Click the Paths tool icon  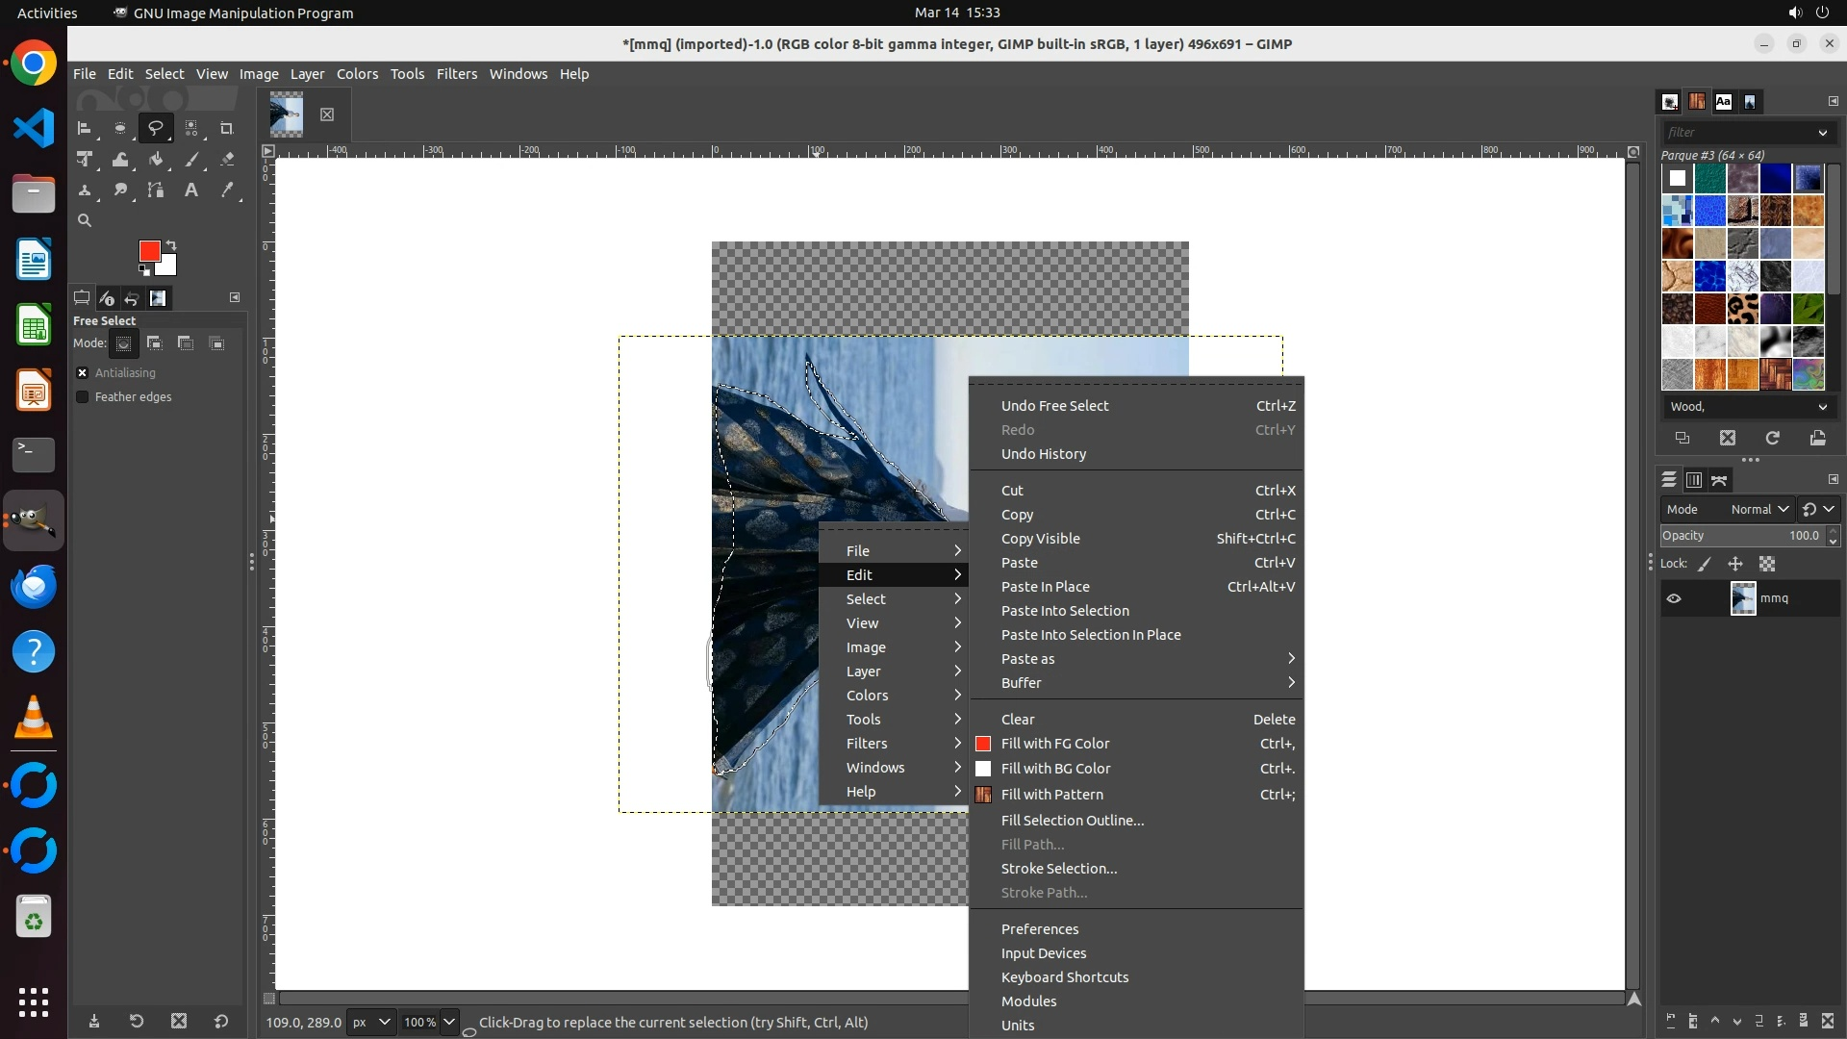(x=156, y=190)
